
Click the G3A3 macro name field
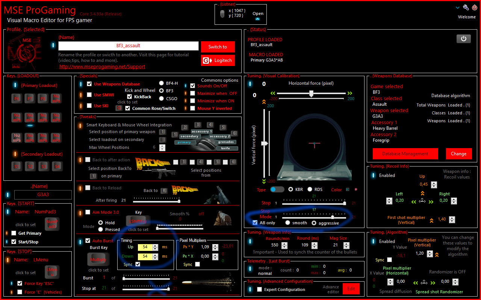pos(43,195)
